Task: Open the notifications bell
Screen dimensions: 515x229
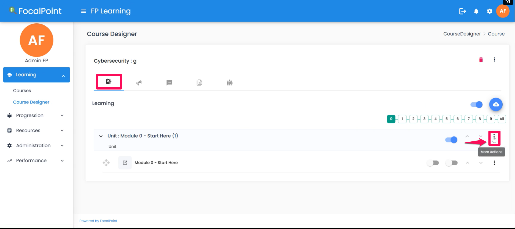Action: [x=476, y=11]
